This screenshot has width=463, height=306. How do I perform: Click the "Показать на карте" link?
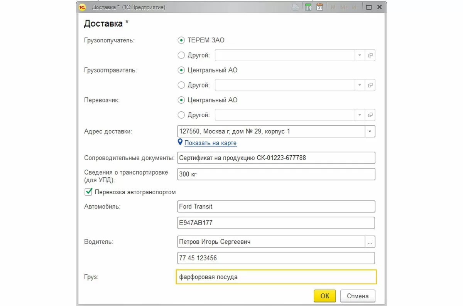click(x=210, y=143)
